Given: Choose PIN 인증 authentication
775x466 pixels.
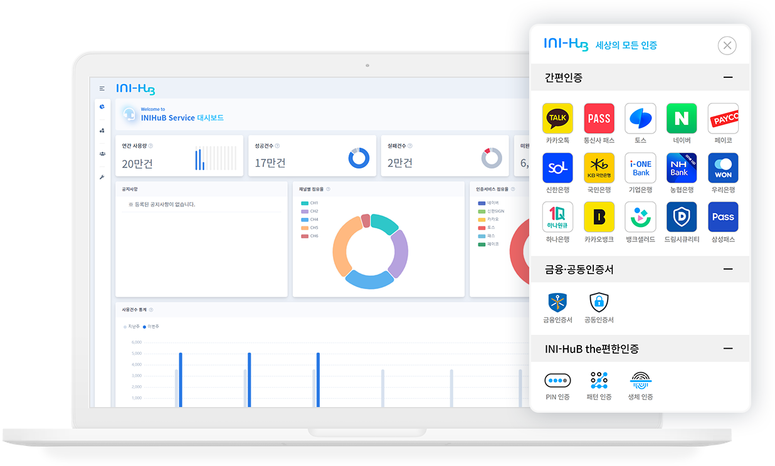Looking at the screenshot, I should [x=557, y=381].
